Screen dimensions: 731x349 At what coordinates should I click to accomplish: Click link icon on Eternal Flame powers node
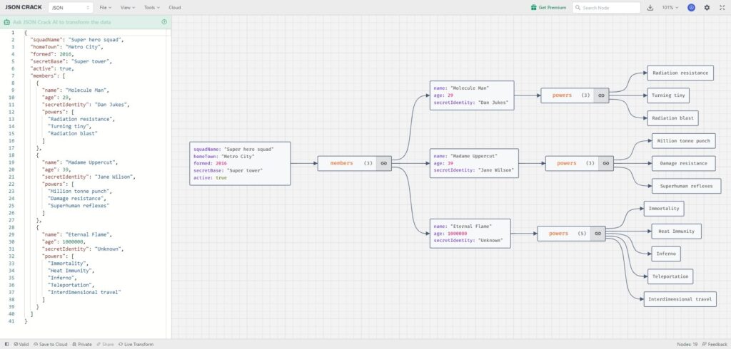(598, 234)
